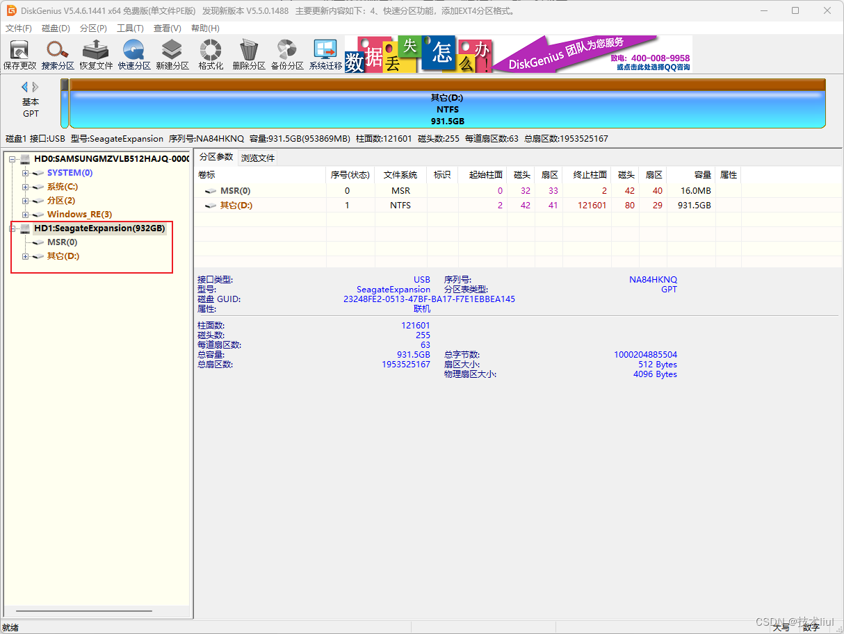
Task: Sort table by 文件系统 column header
Action: pyautogui.click(x=400, y=175)
